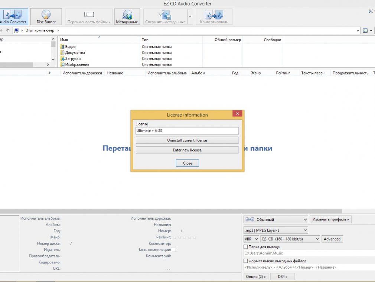
Task: Click the Этот компьютер breadcrumb
Action: pyautogui.click(x=40, y=30)
